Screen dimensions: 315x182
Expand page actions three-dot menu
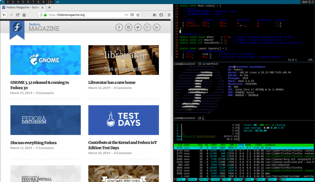click(126, 15)
